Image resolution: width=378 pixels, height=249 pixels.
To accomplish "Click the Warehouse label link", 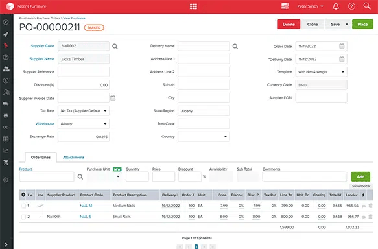I will tap(45, 124).
